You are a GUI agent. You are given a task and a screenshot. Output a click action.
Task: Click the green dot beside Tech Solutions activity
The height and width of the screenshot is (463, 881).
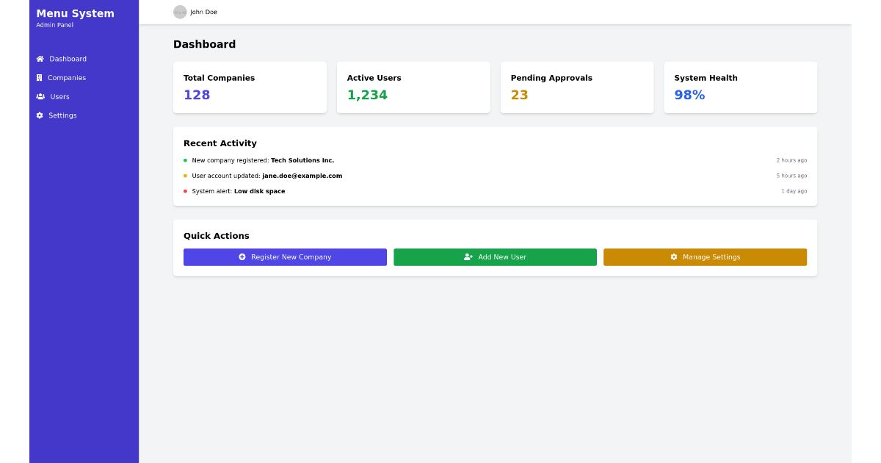tap(185, 160)
